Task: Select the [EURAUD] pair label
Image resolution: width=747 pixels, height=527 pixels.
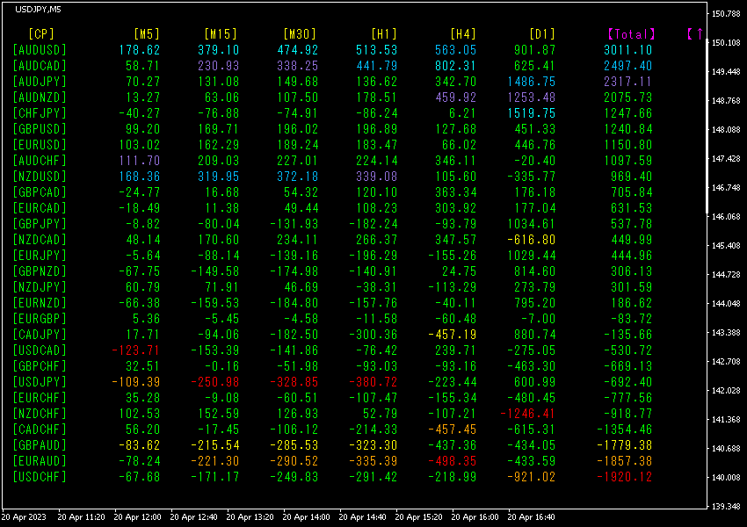Action: [40, 461]
